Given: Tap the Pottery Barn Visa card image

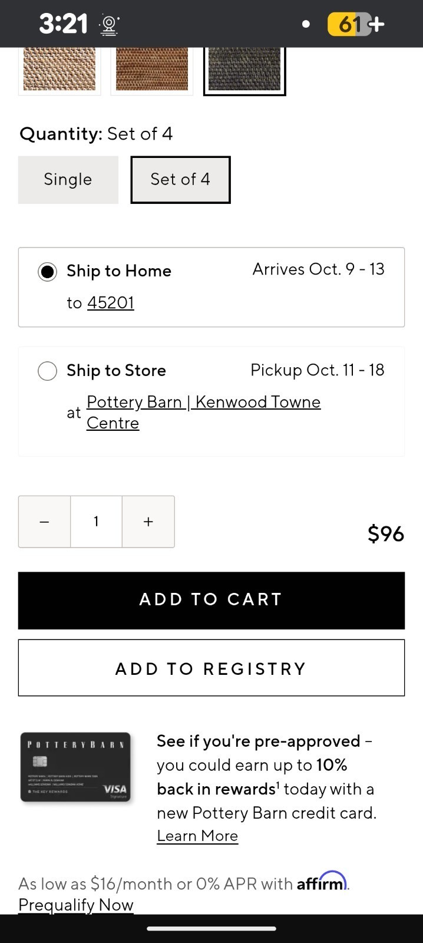Looking at the screenshot, I should 75,767.
